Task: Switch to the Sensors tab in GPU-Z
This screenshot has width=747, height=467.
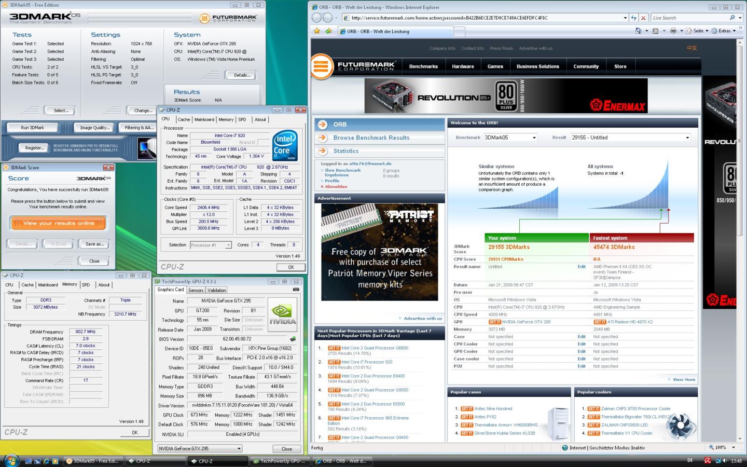Action: pos(196,290)
